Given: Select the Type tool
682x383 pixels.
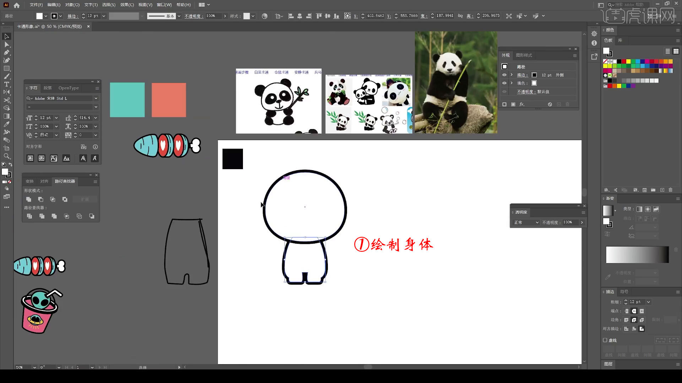Looking at the screenshot, I should (x=6, y=84).
